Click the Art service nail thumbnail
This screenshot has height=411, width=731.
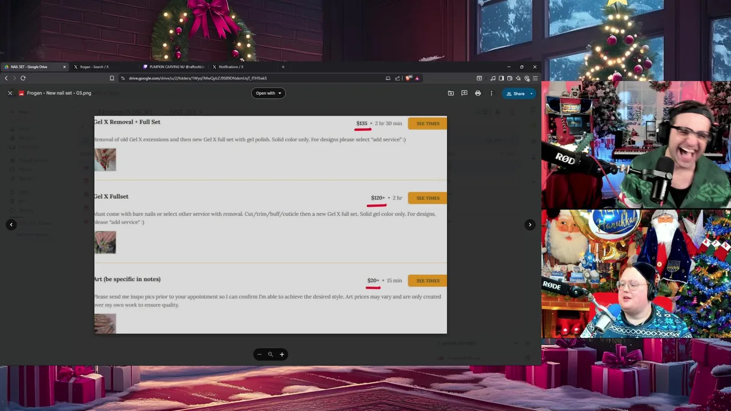(x=105, y=324)
